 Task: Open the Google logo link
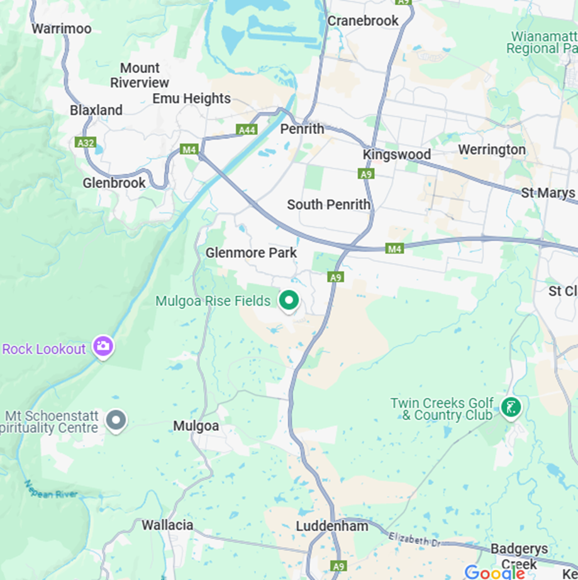(494, 572)
